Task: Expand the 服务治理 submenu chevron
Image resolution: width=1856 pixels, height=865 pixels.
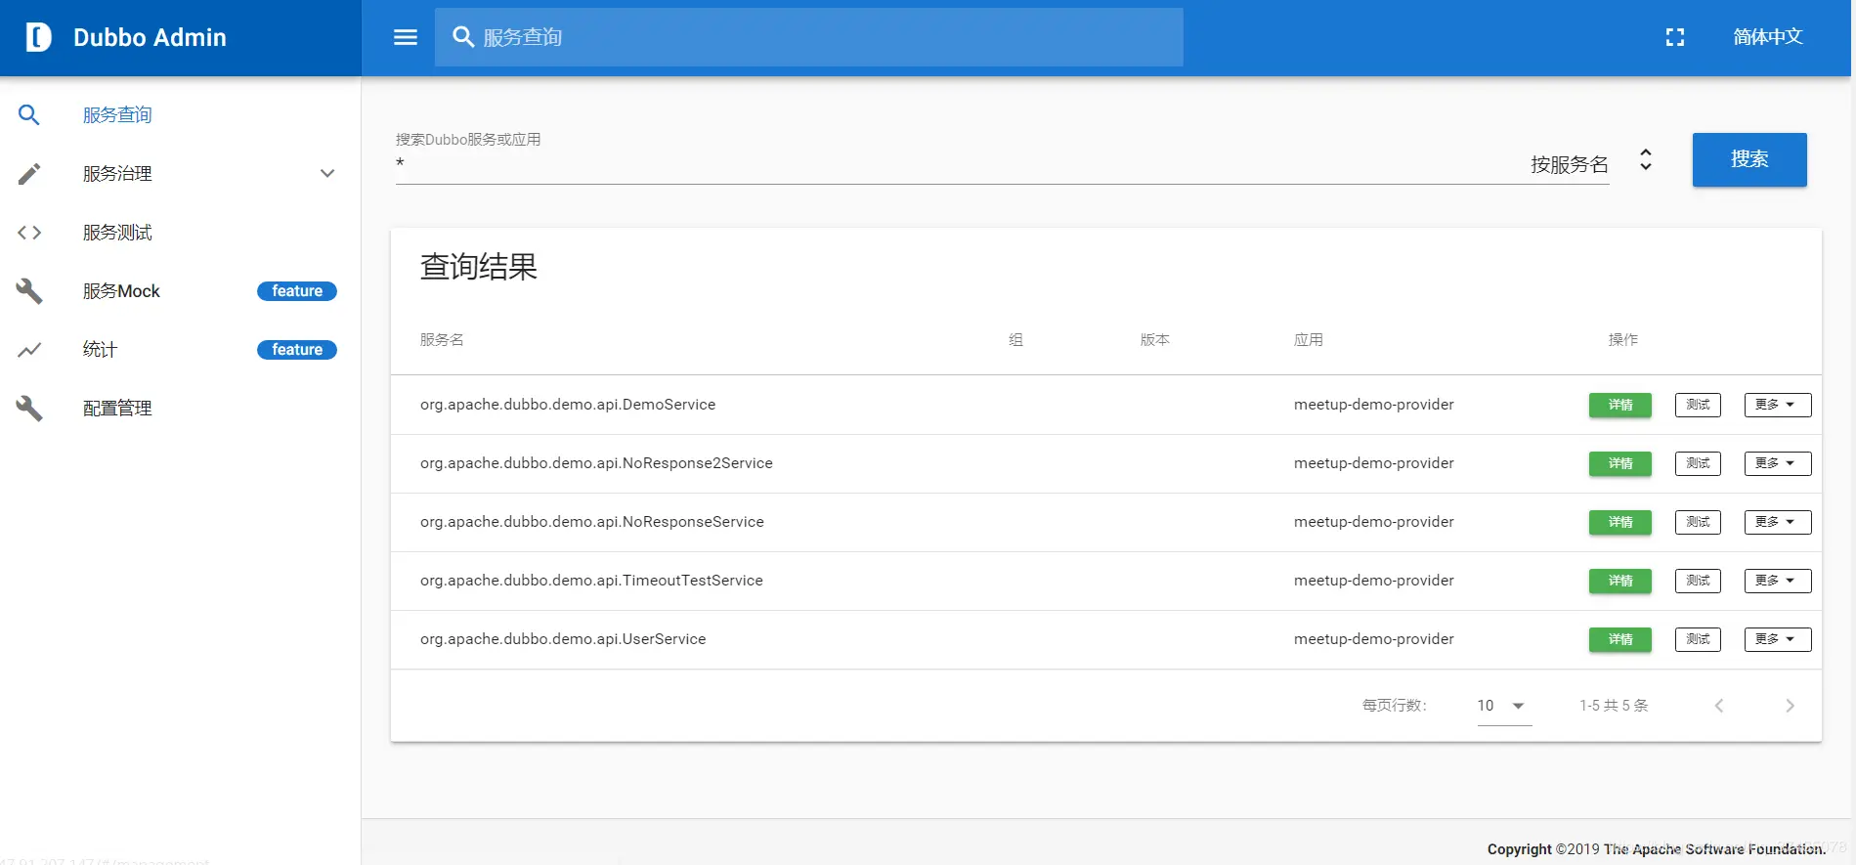Action: [x=327, y=174]
